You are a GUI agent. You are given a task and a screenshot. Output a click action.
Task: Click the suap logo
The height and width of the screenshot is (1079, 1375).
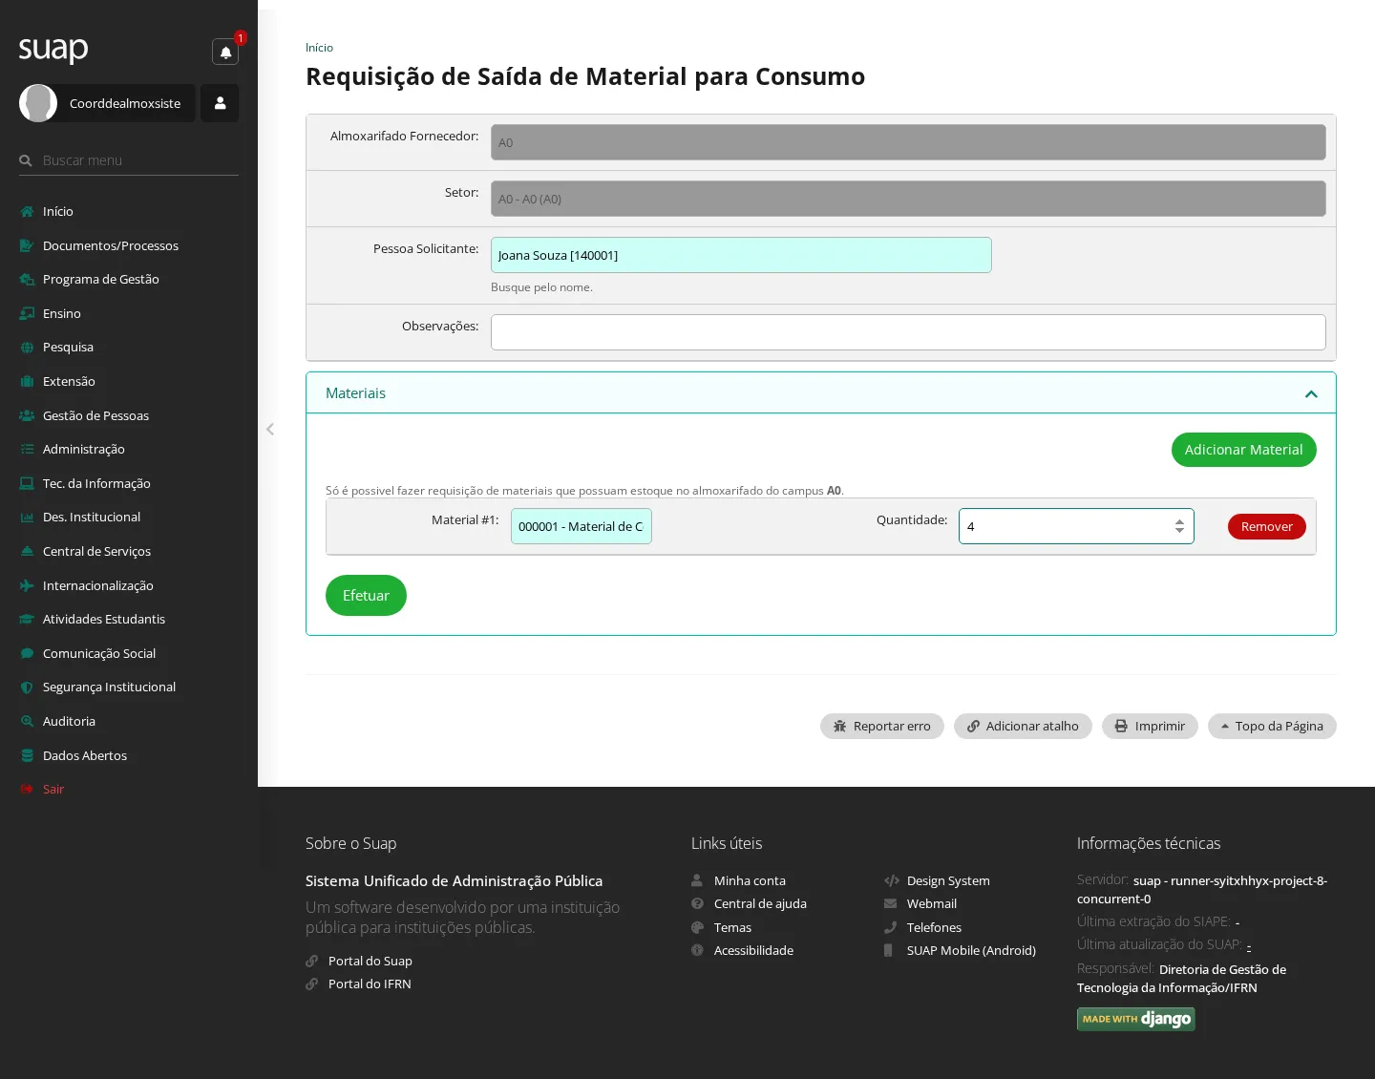tap(53, 49)
